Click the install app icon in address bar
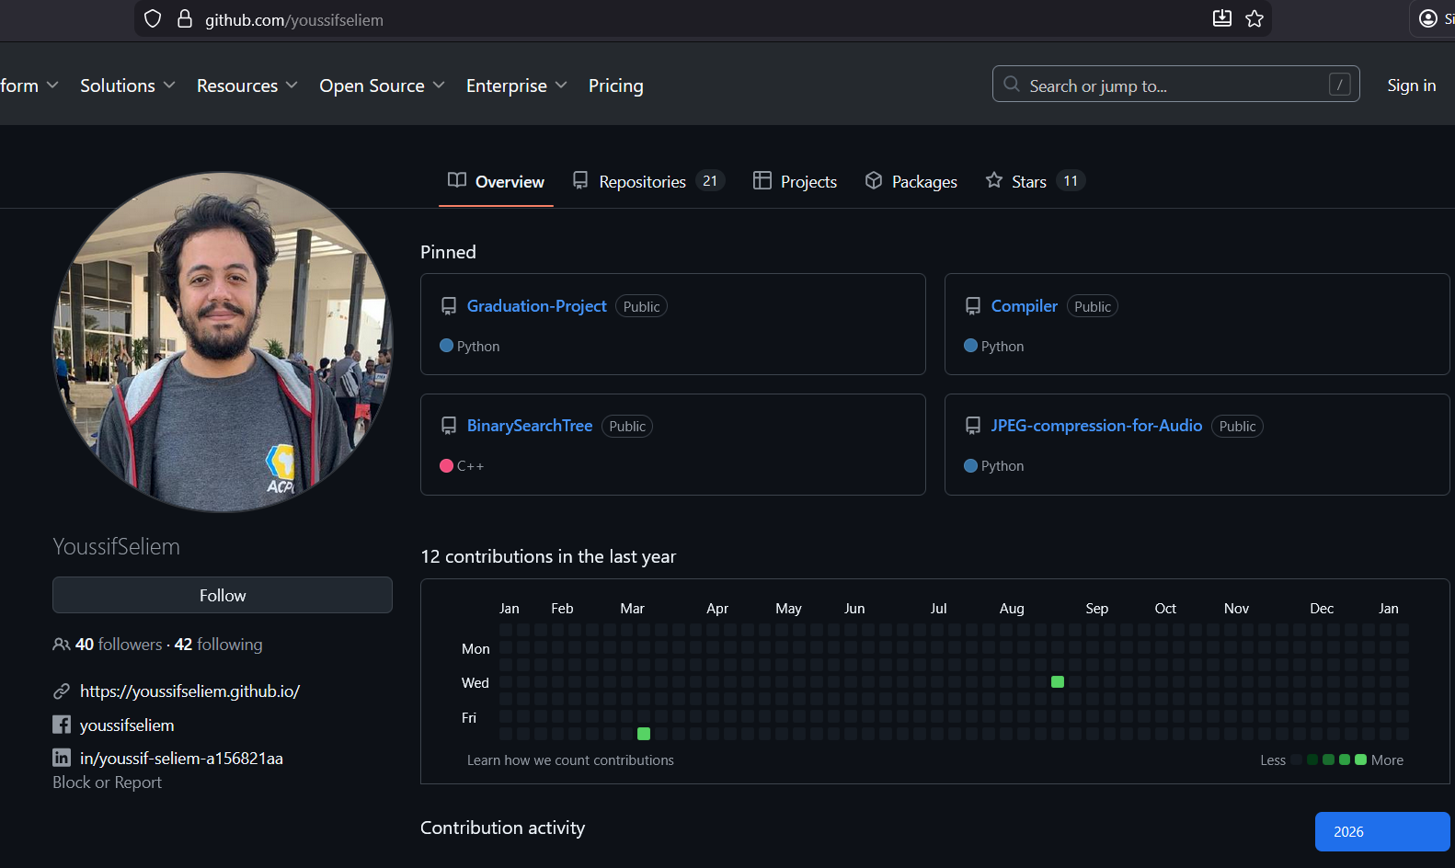1455x868 pixels. (x=1221, y=19)
